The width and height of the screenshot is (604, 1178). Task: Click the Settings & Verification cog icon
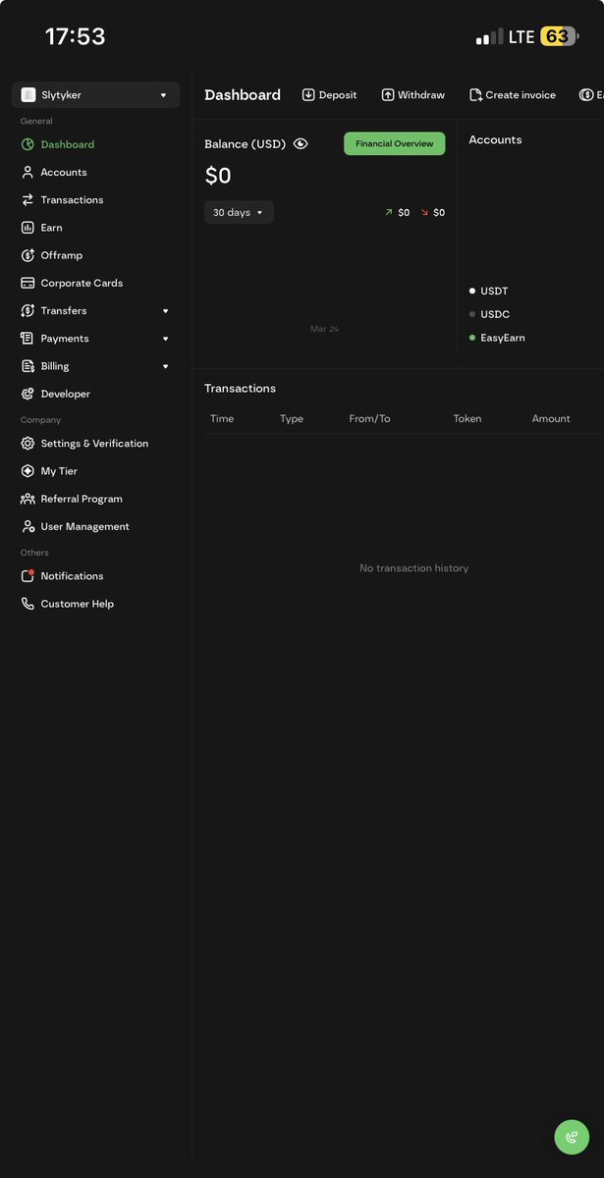click(x=27, y=444)
